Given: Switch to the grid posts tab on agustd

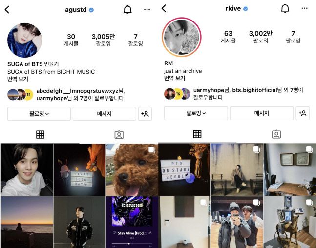Looking at the screenshot, I should (x=40, y=134).
